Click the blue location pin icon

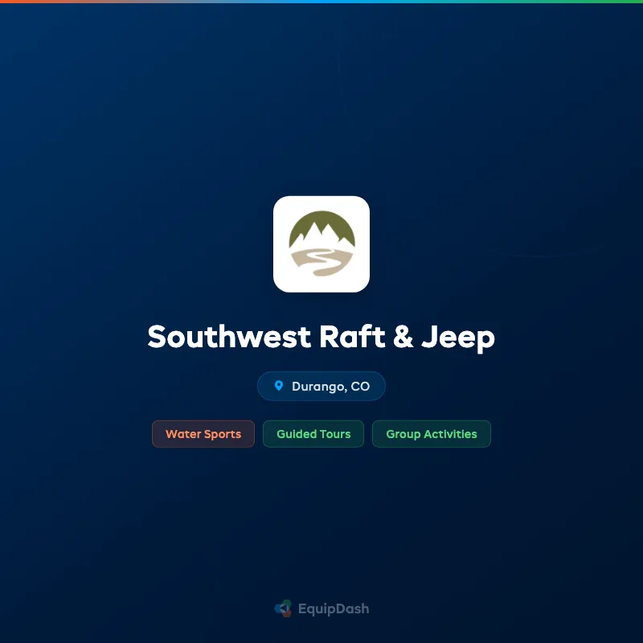[279, 386]
